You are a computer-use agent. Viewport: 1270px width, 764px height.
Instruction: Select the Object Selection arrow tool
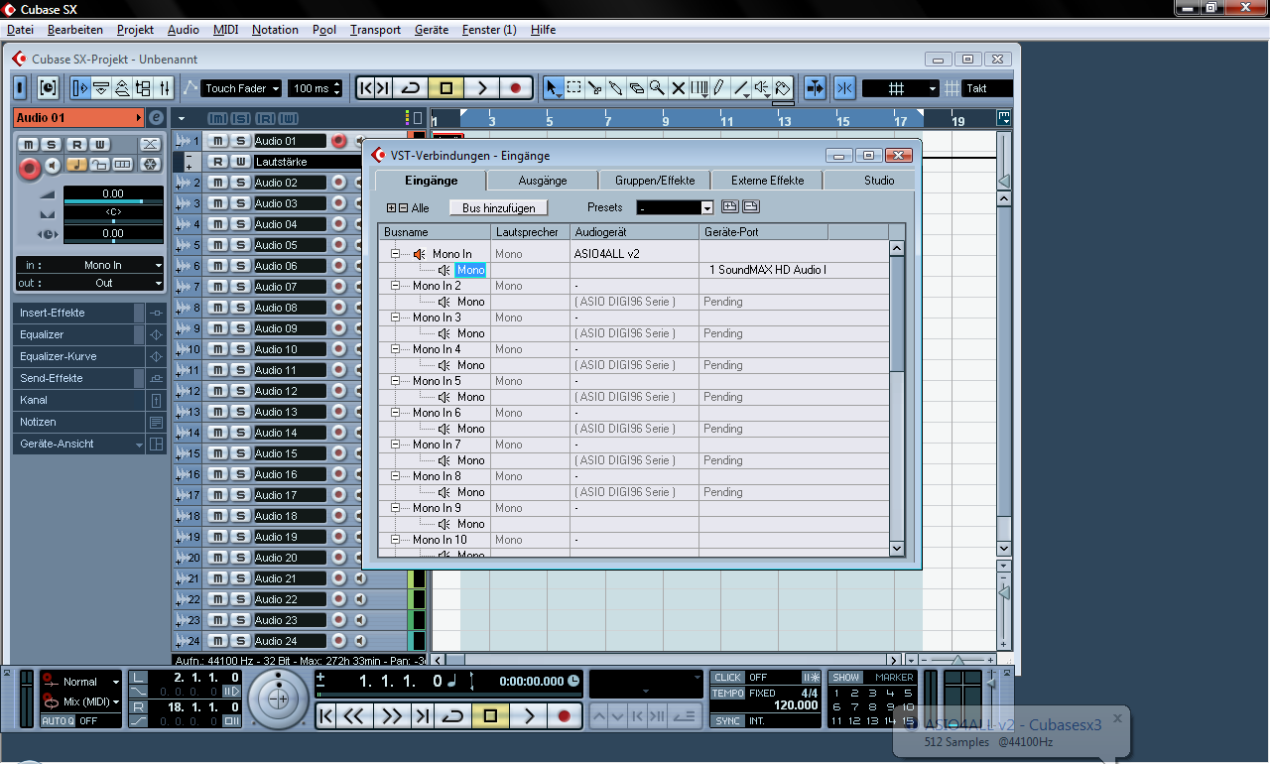tap(554, 88)
